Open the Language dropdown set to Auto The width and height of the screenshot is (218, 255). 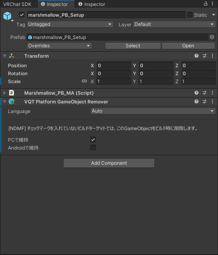153,111
